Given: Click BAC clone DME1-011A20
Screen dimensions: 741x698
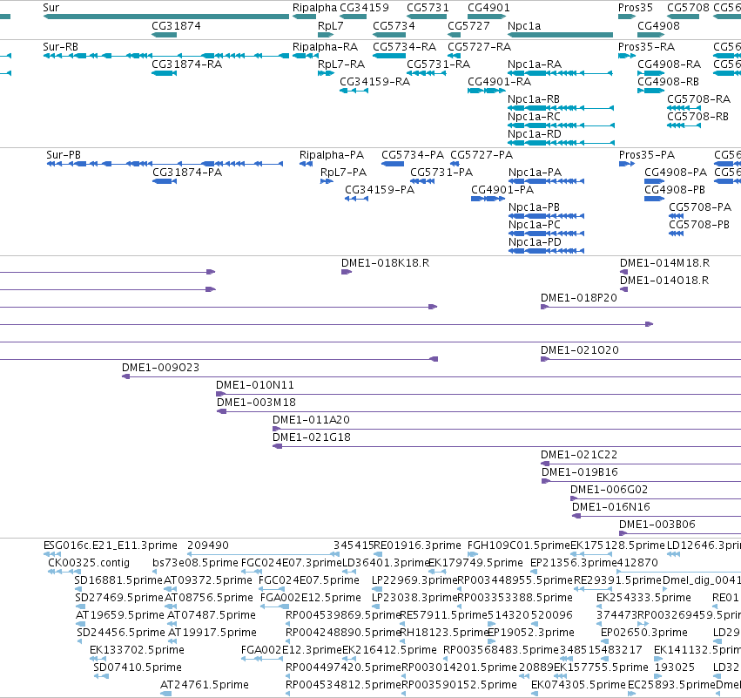Looking at the screenshot, I should [507, 429].
